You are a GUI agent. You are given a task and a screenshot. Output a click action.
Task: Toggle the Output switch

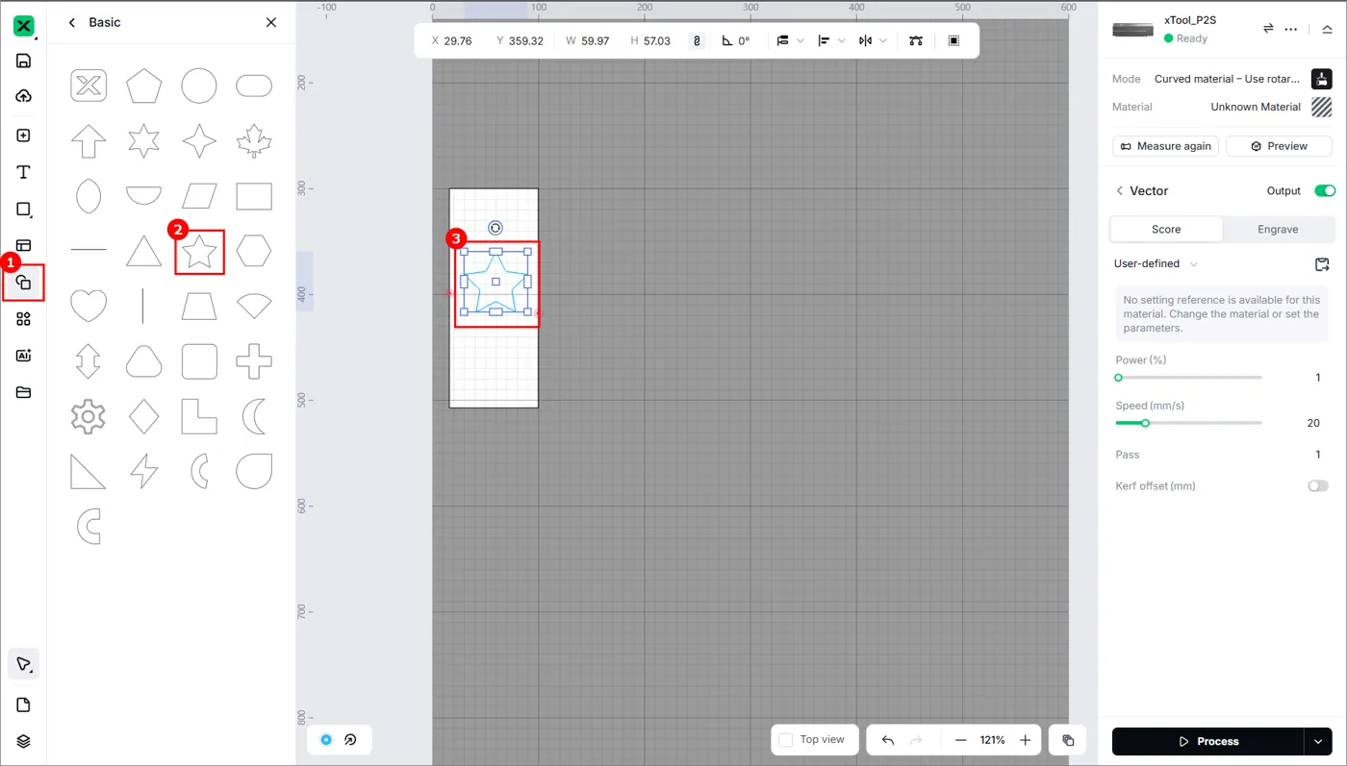1325,191
